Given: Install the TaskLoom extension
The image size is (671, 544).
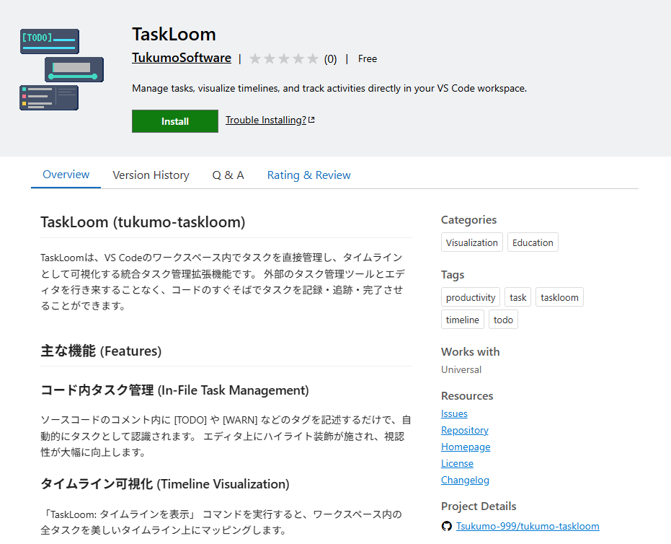Looking at the screenshot, I should [175, 121].
